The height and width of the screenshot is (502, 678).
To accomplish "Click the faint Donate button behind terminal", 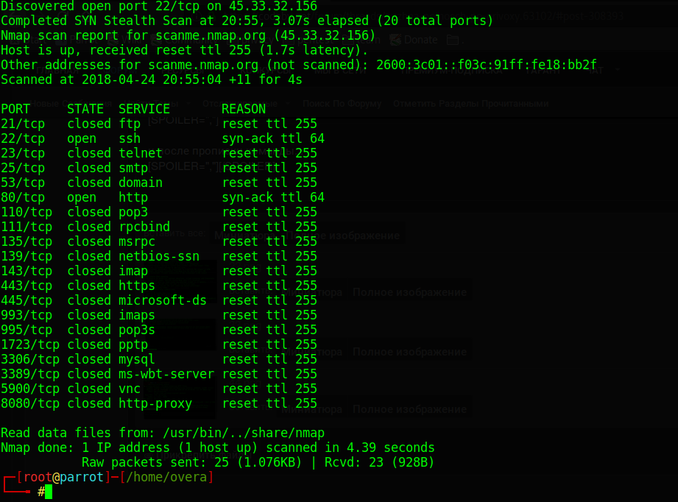I will point(420,40).
